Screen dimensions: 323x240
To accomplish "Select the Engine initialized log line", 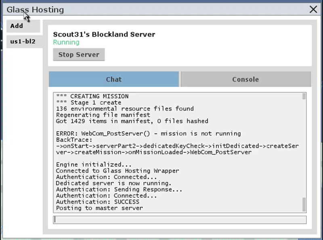I will [94, 165].
